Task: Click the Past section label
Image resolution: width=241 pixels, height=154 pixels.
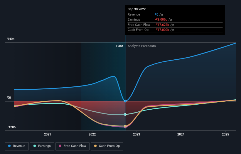Action: (119, 46)
